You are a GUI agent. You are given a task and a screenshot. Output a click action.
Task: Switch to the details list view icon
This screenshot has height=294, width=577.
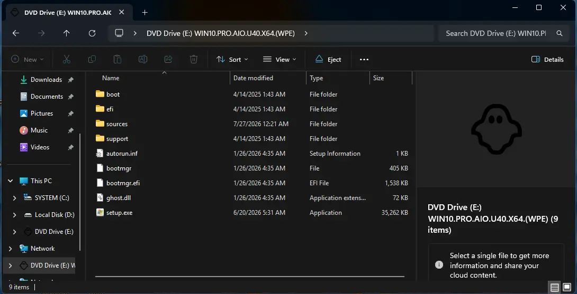pos(555,287)
